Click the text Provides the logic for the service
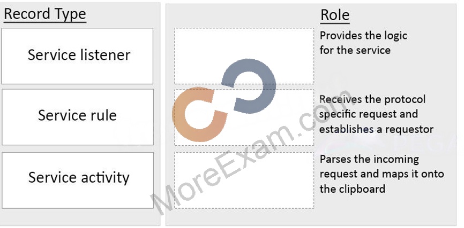The width and height of the screenshot is (464, 228). [363, 43]
